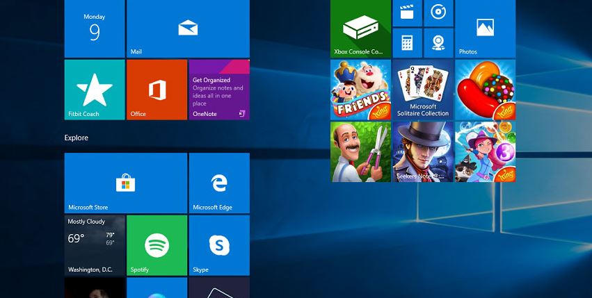Open the Mostly Cloudy weather tile
592x298 pixels.
point(95,245)
